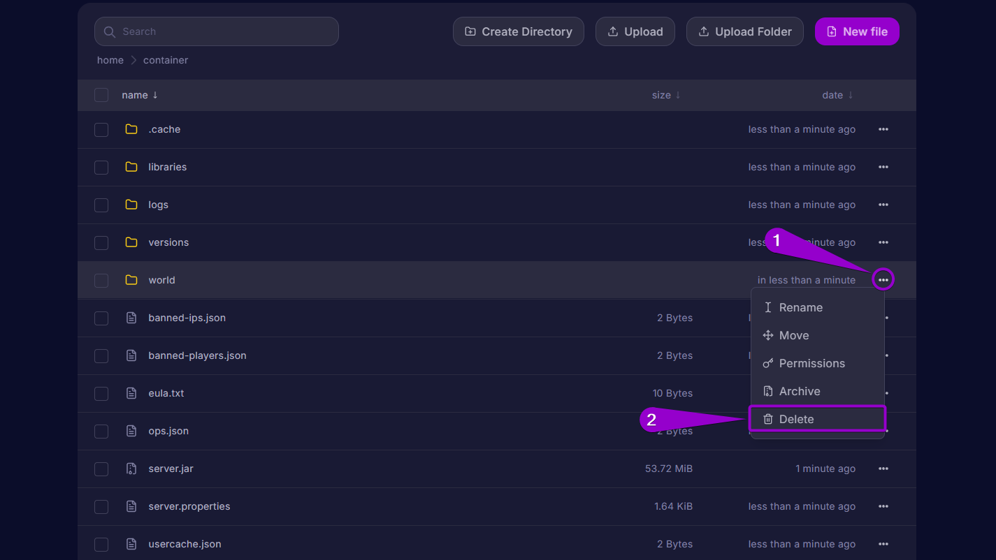The width and height of the screenshot is (996, 560).
Task: Click the New file button
Action: click(856, 31)
